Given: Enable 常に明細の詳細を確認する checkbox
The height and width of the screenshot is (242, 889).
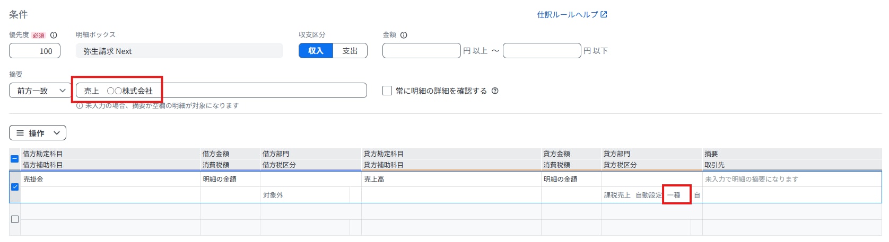Looking at the screenshot, I should (387, 91).
